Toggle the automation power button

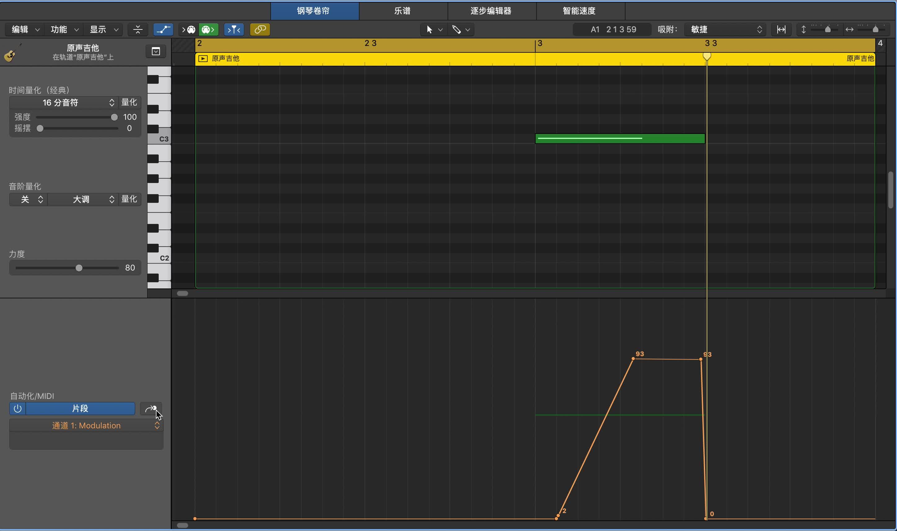(17, 408)
